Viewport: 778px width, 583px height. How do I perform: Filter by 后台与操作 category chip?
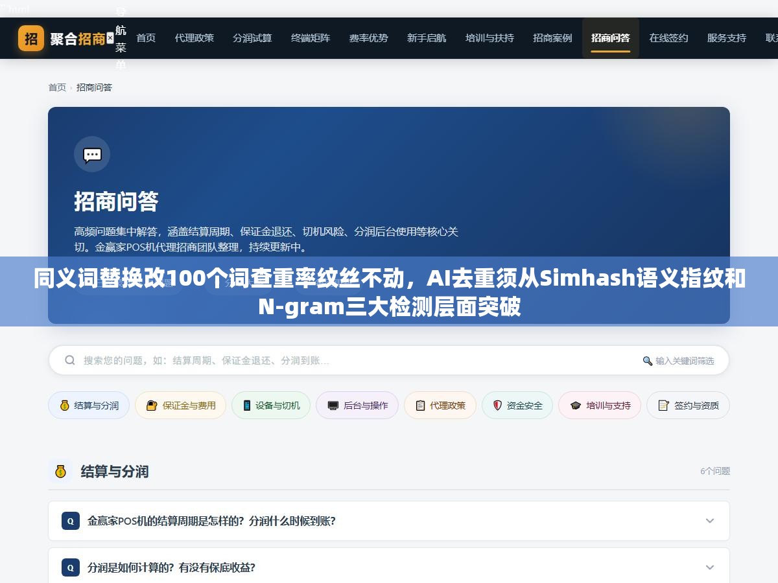(x=357, y=406)
